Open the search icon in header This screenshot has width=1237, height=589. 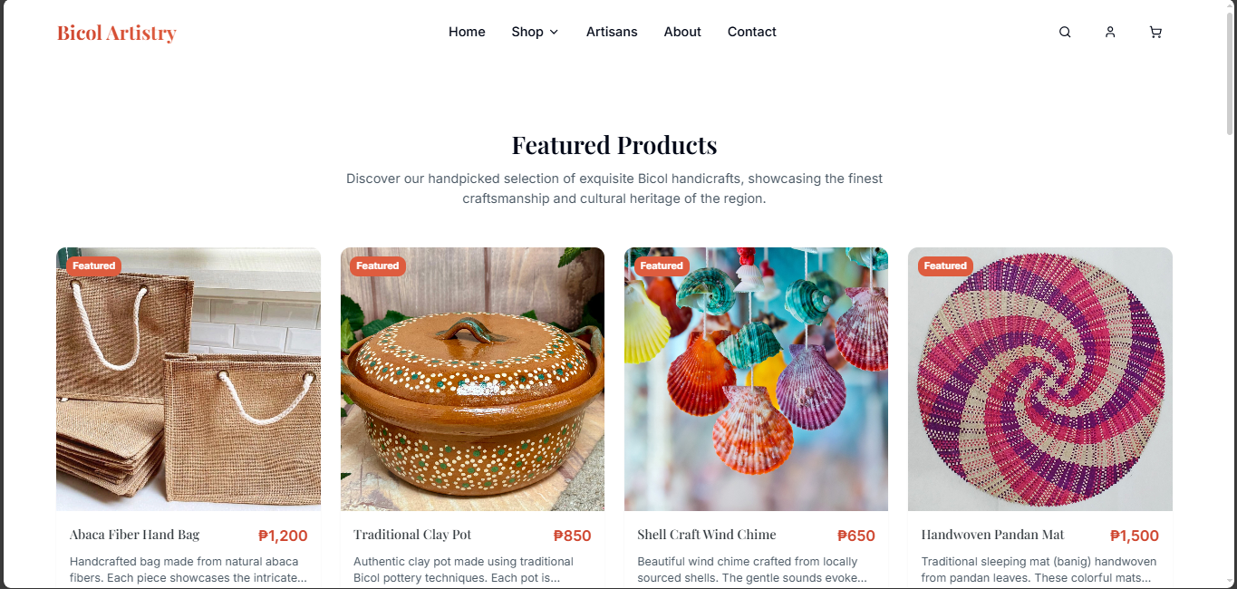tap(1065, 32)
